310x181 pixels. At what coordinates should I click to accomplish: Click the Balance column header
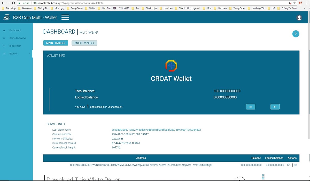(x=256, y=158)
